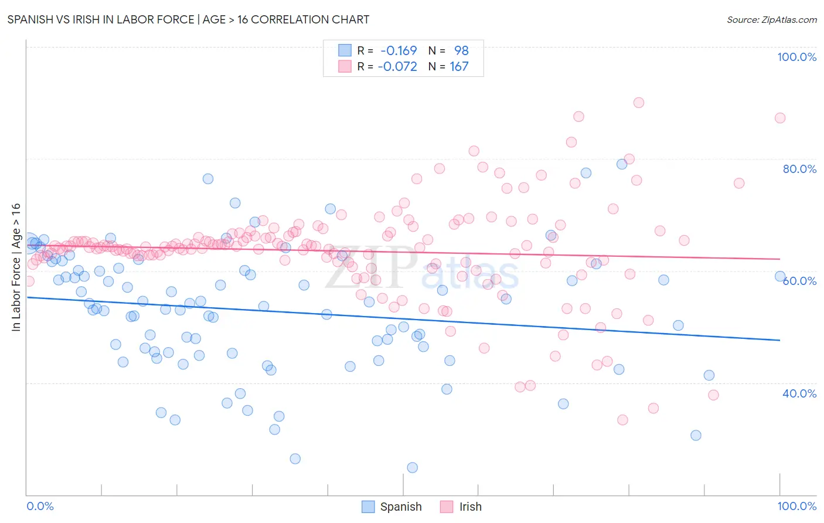This screenshot has height=523, width=824.
Task: Click the ZIPatlas watermark in the chart
Action: click(x=422, y=267)
